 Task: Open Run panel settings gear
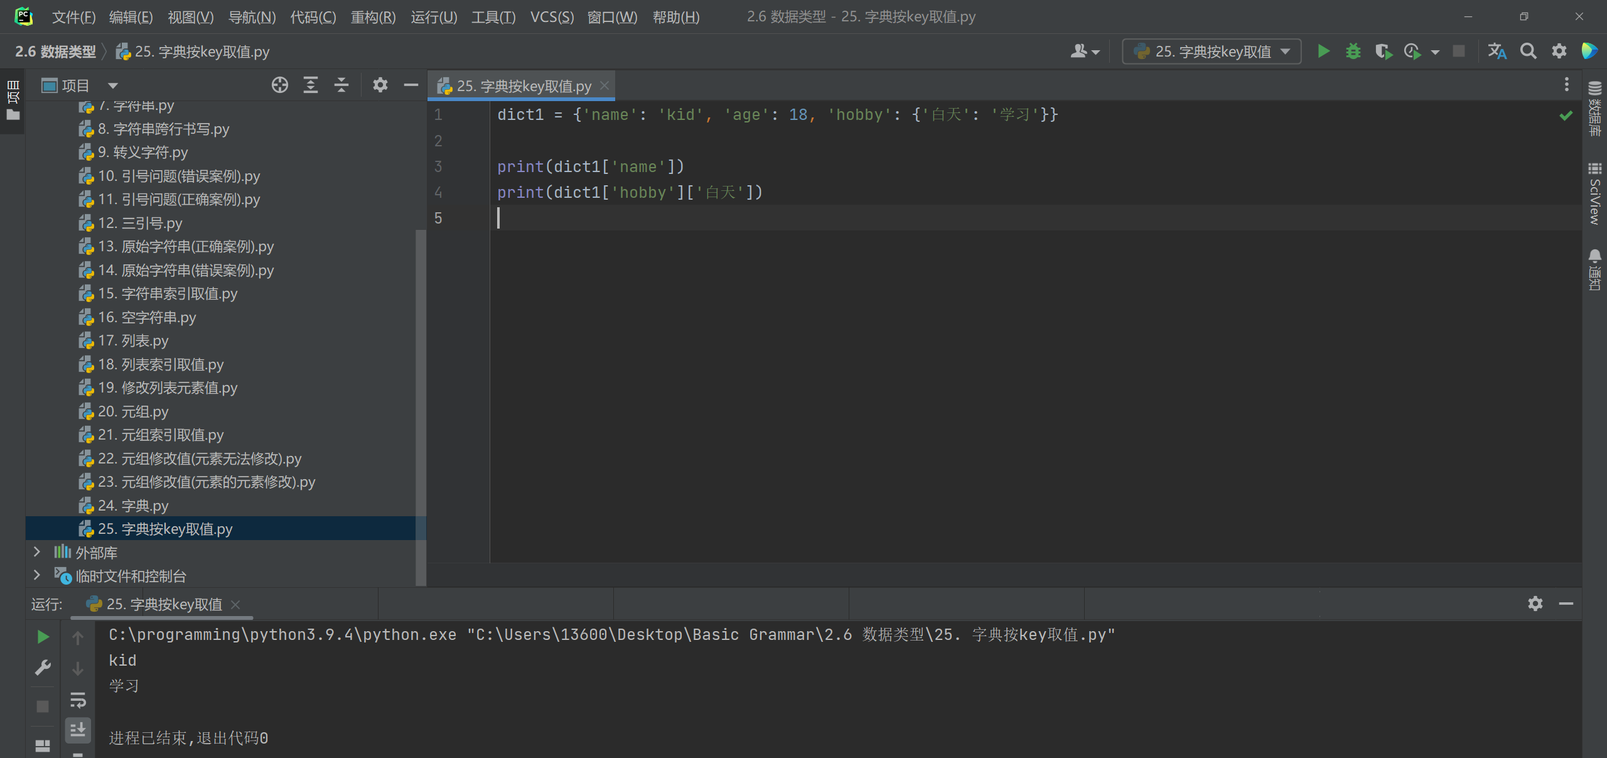[1535, 604]
